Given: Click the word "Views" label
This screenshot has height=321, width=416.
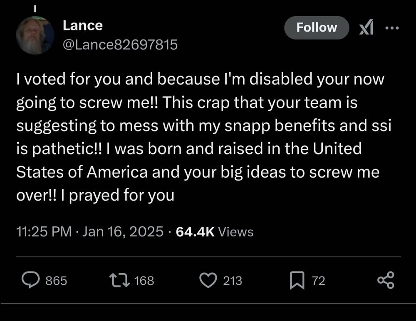Looking at the screenshot, I should pyautogui.click(x=235, y=231).
